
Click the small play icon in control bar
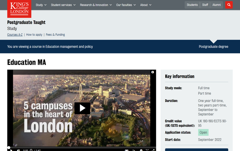11,150
